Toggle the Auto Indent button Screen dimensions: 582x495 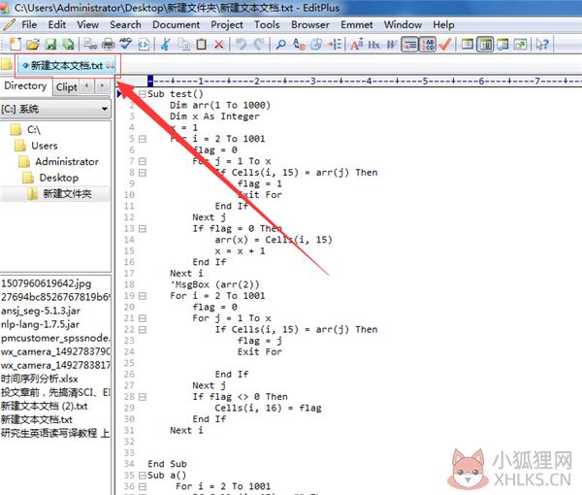pos(409,45)
